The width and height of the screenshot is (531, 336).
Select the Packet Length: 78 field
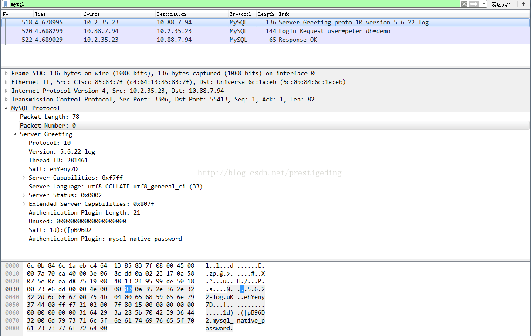click(50, 117)
